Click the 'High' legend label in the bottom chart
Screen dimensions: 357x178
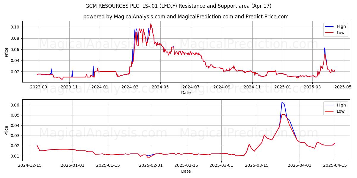(x=341, y=105)
